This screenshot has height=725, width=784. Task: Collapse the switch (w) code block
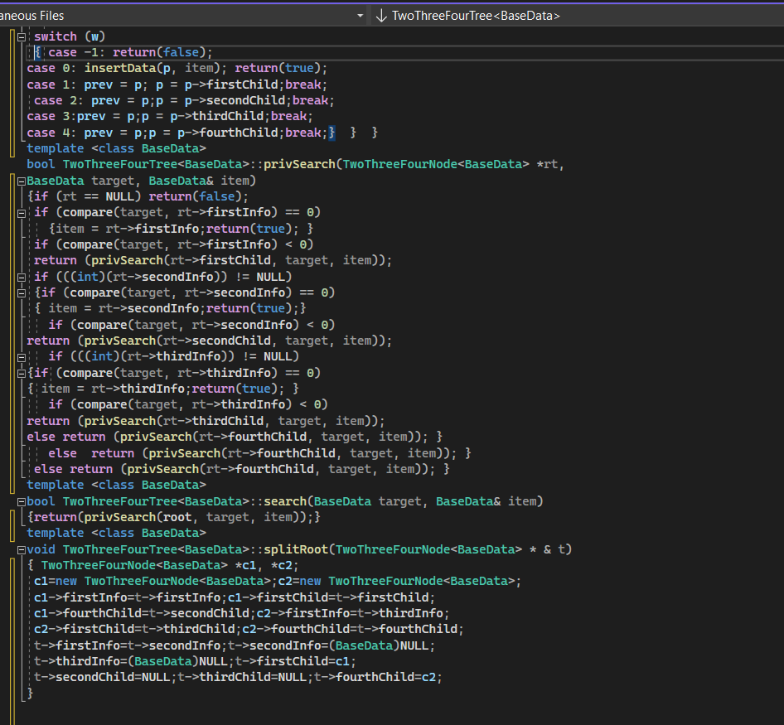(21, 37)
